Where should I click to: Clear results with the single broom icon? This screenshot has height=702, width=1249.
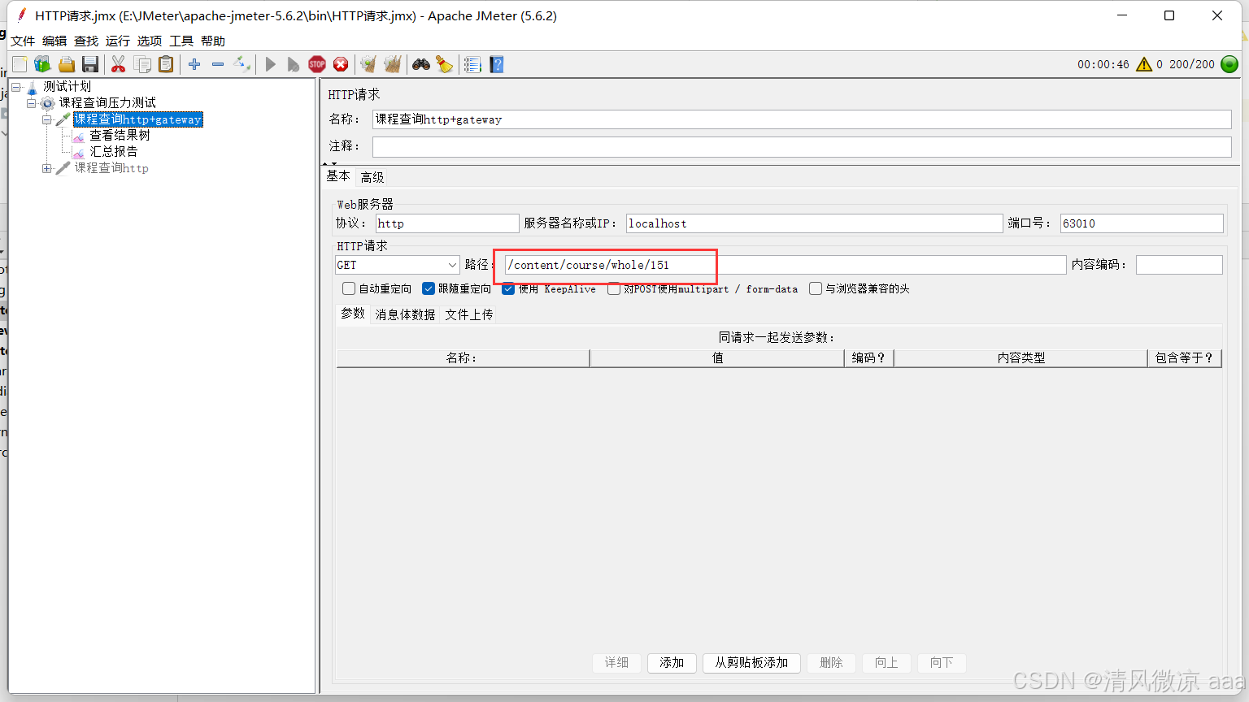(369, 64)
